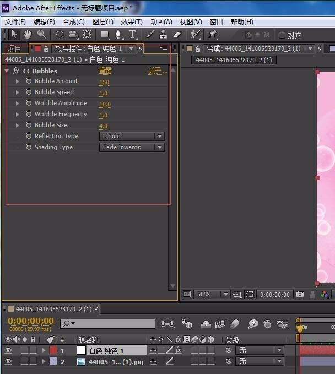Select the Zoom magnifier tool
The image size is (335, 374).
click(41, 35)
